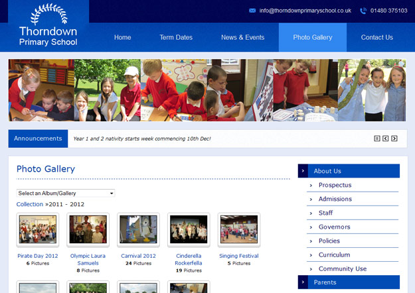This screenshot has height=293, width=415.
Task: Open the About Us sidebar section
Action: [349, 171]
